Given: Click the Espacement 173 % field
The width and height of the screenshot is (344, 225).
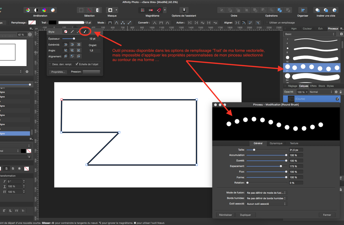Looking at the screenshot, I should coord(296,166).
